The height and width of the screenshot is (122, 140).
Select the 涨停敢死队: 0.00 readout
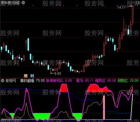pyautogui.click(x=59, y=81)
